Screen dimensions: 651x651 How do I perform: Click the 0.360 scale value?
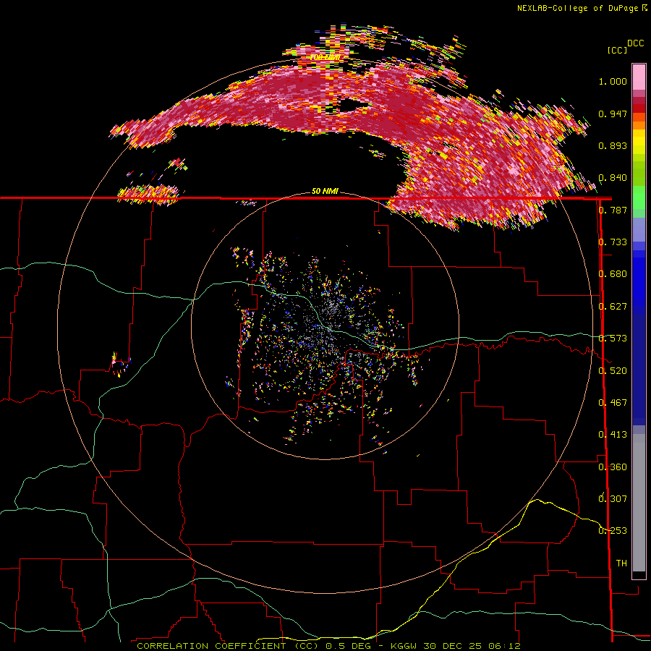point(613,467)
